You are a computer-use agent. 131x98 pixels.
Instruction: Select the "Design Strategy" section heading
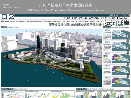[20, 89]
